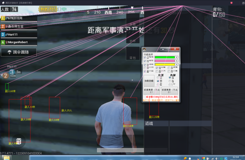Click the parachute follow icon

tap(9, 52)
